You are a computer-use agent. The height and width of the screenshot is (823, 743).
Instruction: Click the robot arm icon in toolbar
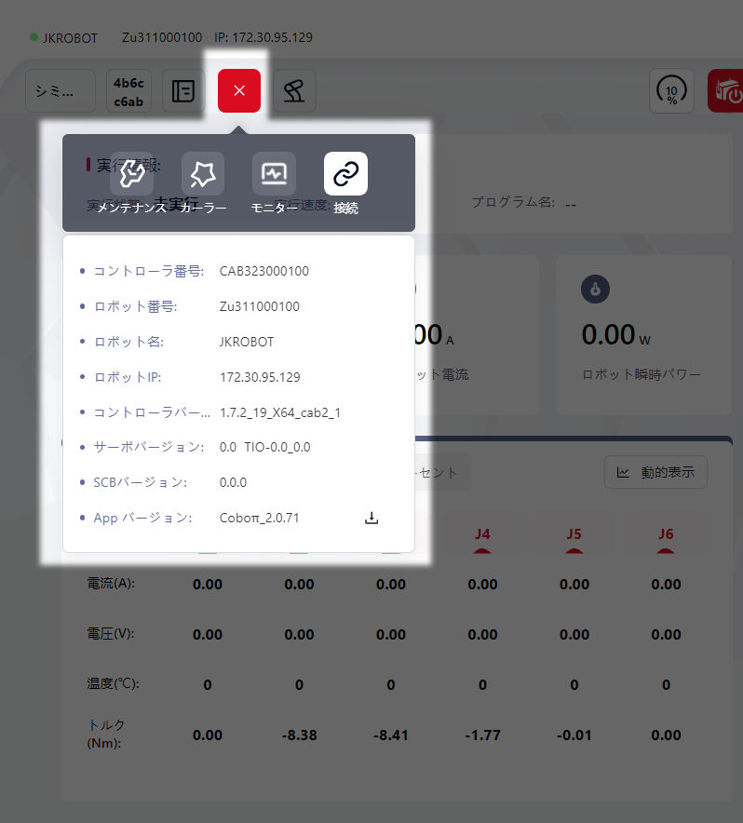pos(294,91)
